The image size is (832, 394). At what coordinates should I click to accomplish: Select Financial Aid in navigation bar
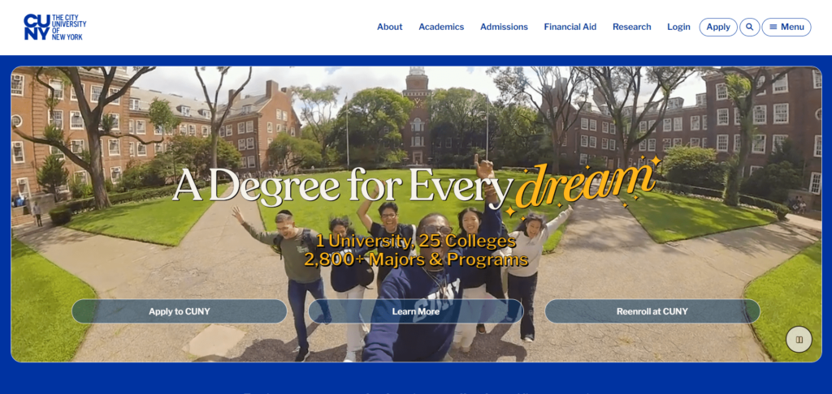point(570,27)
